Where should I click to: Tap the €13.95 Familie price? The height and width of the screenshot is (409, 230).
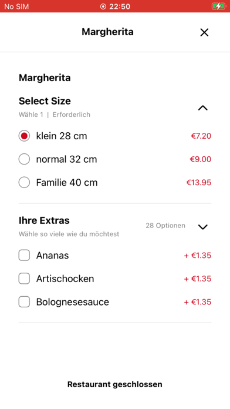[x=198, y=182]
